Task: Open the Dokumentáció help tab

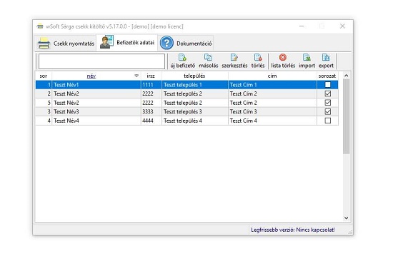Action: pos(186,43)
